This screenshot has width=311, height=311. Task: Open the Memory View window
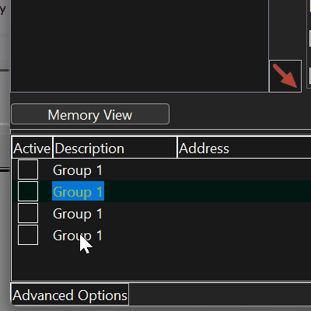click(x=90, y=114)
